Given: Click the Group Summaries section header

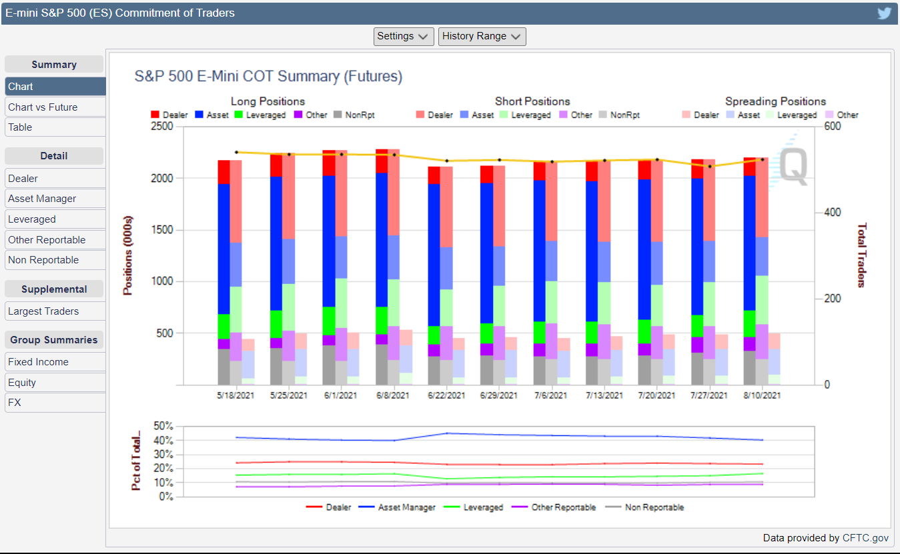Looking at the screenshot, I should [54, 340].
